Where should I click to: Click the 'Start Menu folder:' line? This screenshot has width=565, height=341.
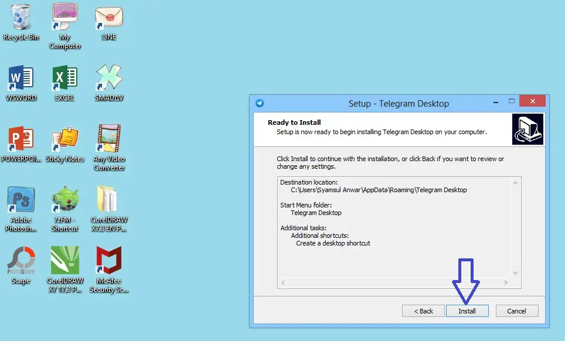(x=306, y=205)
